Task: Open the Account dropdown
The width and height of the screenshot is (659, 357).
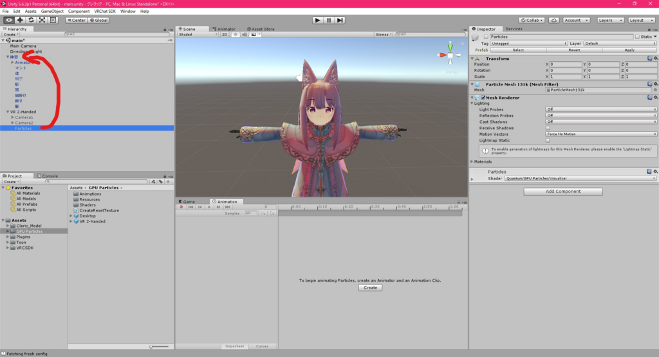Action: pyautogui.click(x=576, y=20)
